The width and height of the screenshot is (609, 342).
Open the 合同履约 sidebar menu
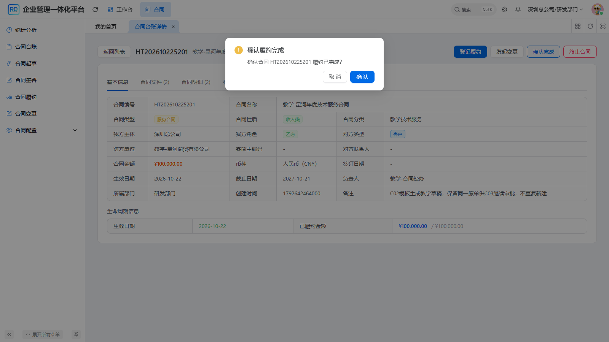pos(42,97)
